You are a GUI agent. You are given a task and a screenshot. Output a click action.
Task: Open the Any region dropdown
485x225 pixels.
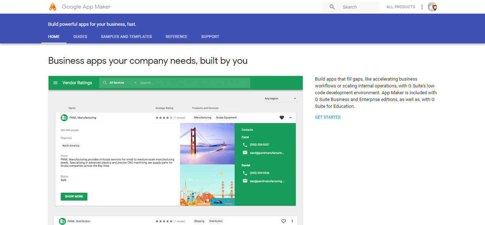click(x=281, y=99)
